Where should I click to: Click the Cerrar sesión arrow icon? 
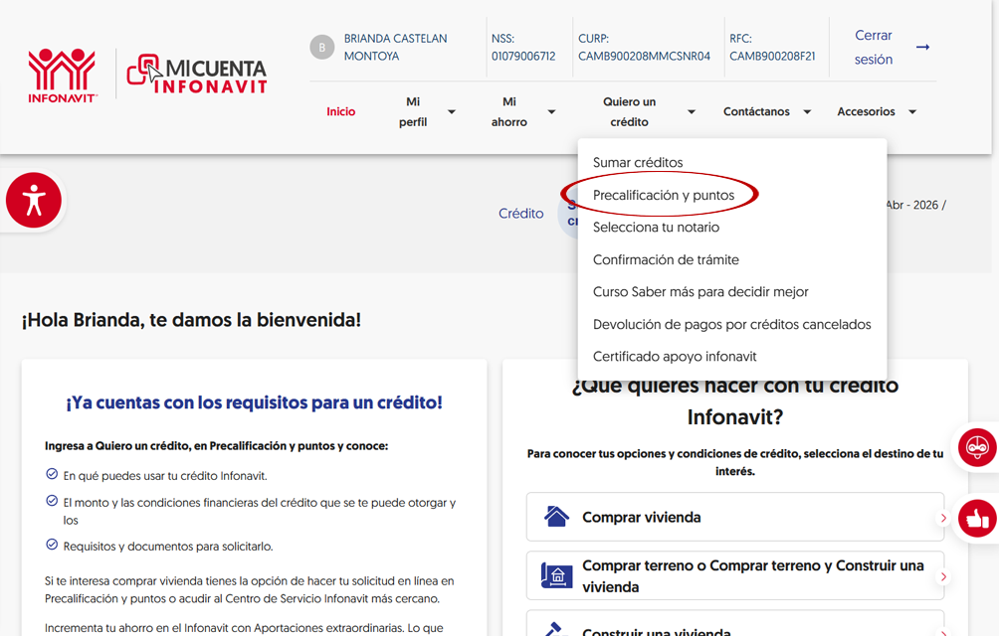click(923, 47)
